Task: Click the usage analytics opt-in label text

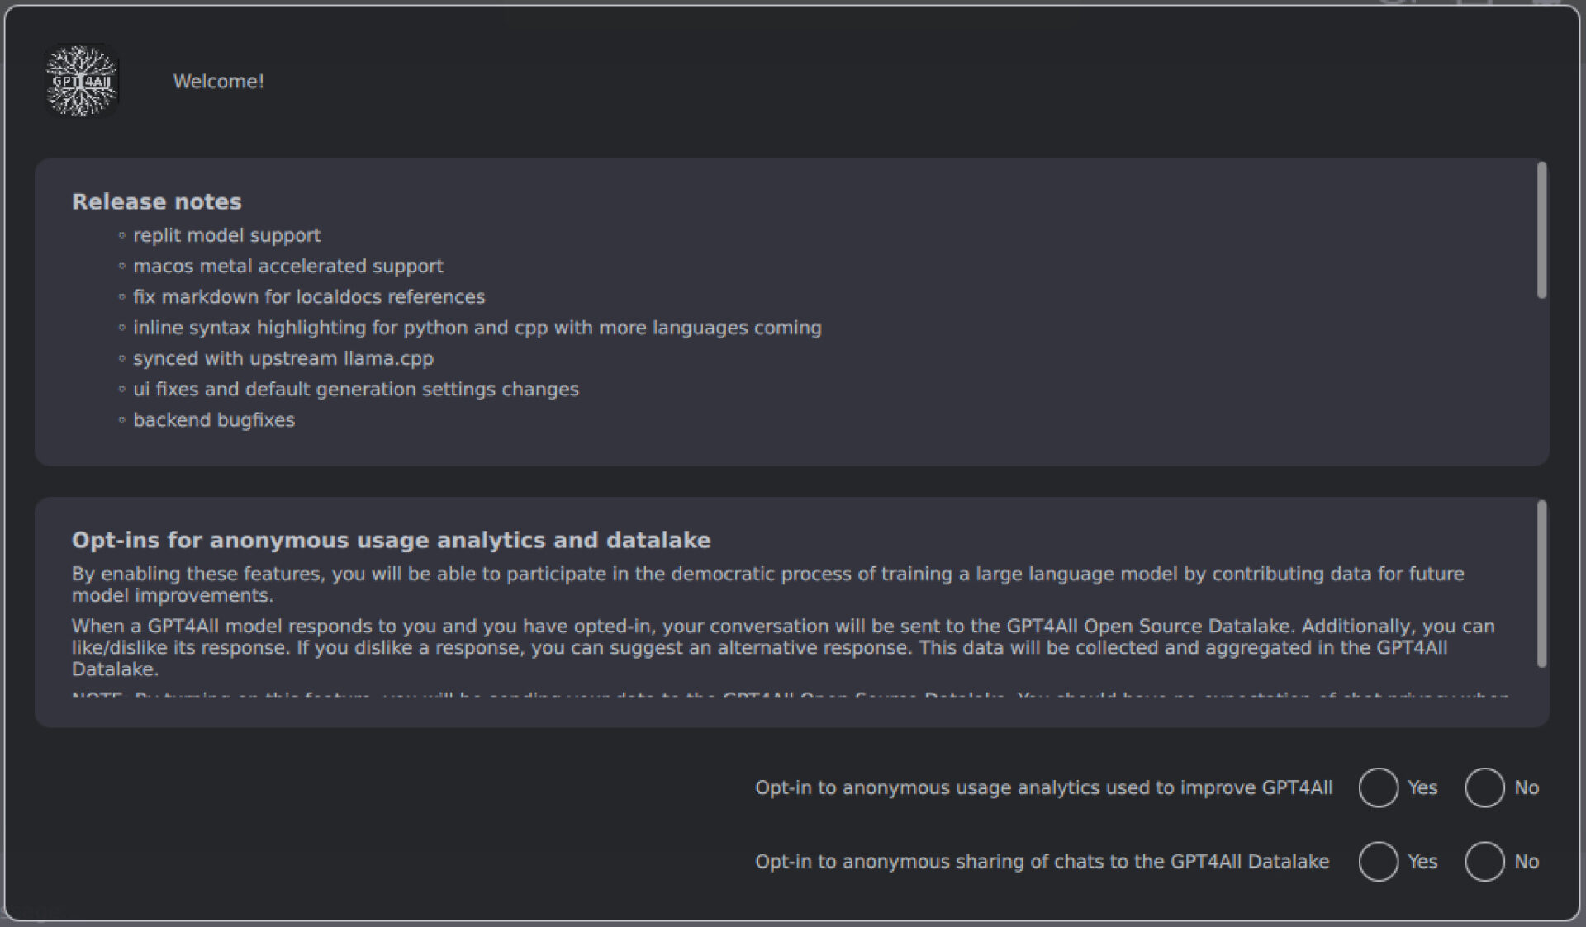Action: (x=1044, y=788)
